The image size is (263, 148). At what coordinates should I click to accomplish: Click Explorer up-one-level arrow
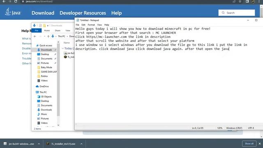(48, 36)
